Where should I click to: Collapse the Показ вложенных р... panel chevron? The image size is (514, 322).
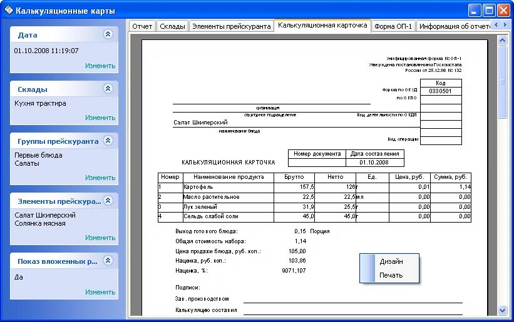click(108, 261)
